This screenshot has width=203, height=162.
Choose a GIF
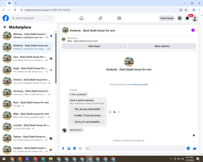pos(80,149)
